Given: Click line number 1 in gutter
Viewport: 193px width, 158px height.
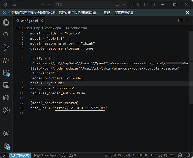Looking at the screenshot, I should point(23,33).
